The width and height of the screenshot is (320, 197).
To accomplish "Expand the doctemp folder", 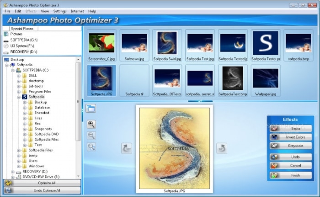I will 19,81.
